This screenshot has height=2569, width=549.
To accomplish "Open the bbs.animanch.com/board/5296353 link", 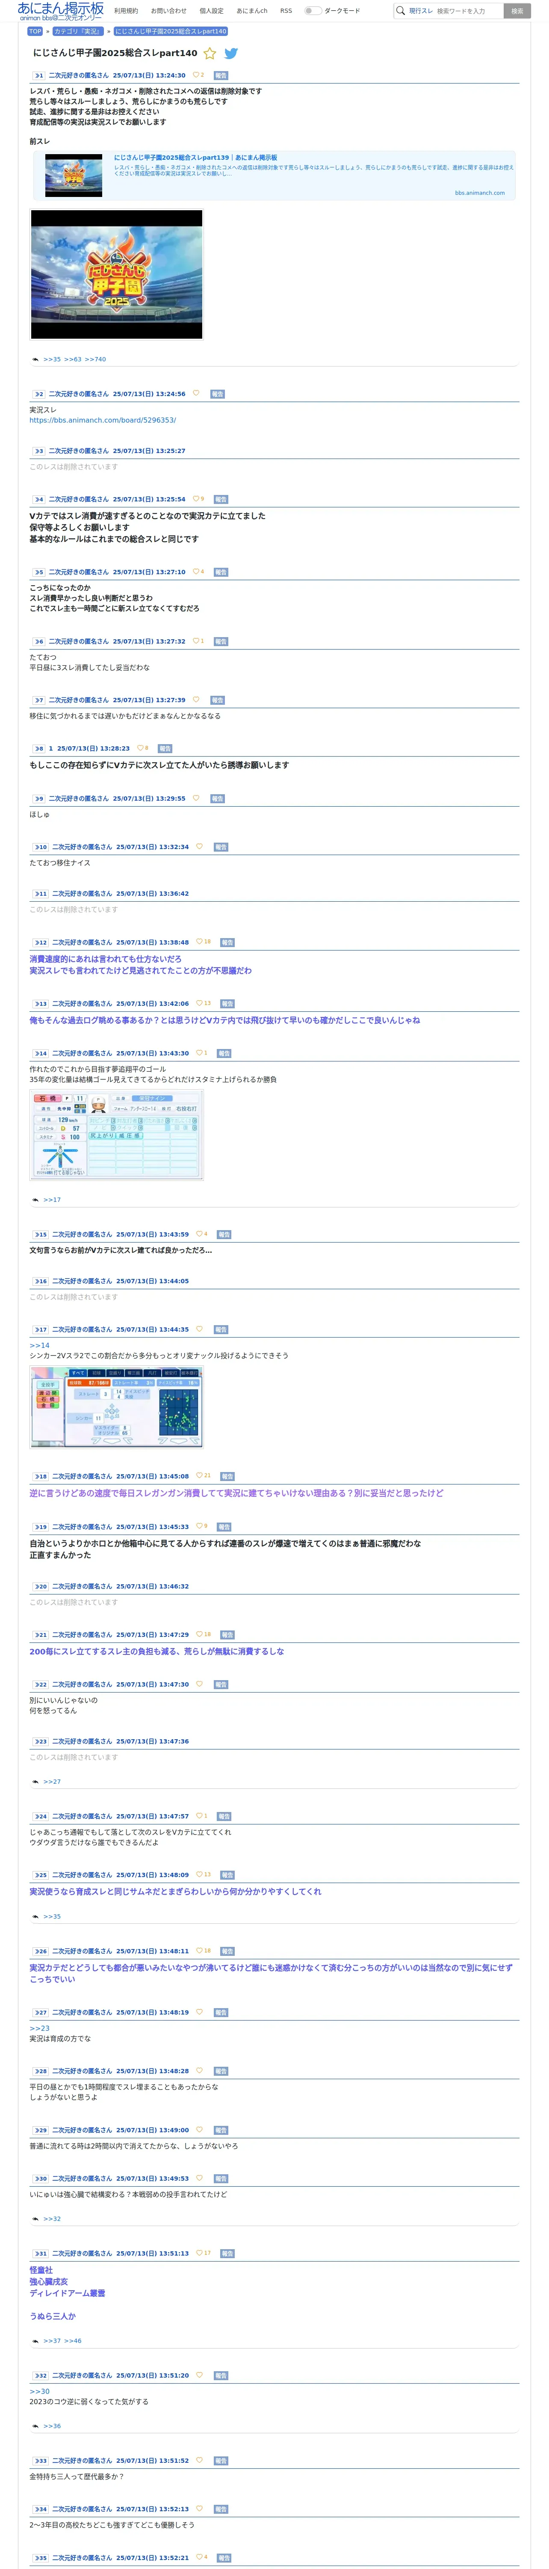I will (103, 421).
